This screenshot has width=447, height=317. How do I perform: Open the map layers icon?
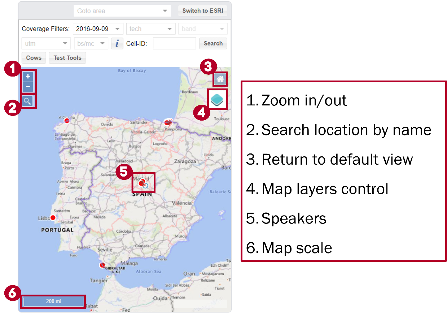point(217,99)
